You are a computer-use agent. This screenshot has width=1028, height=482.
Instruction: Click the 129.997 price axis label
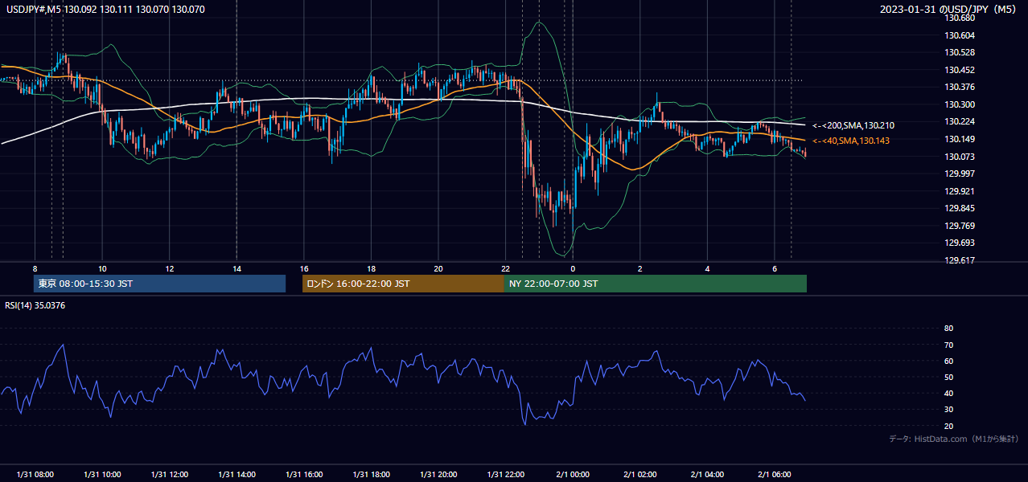click(x=959, y=174)
